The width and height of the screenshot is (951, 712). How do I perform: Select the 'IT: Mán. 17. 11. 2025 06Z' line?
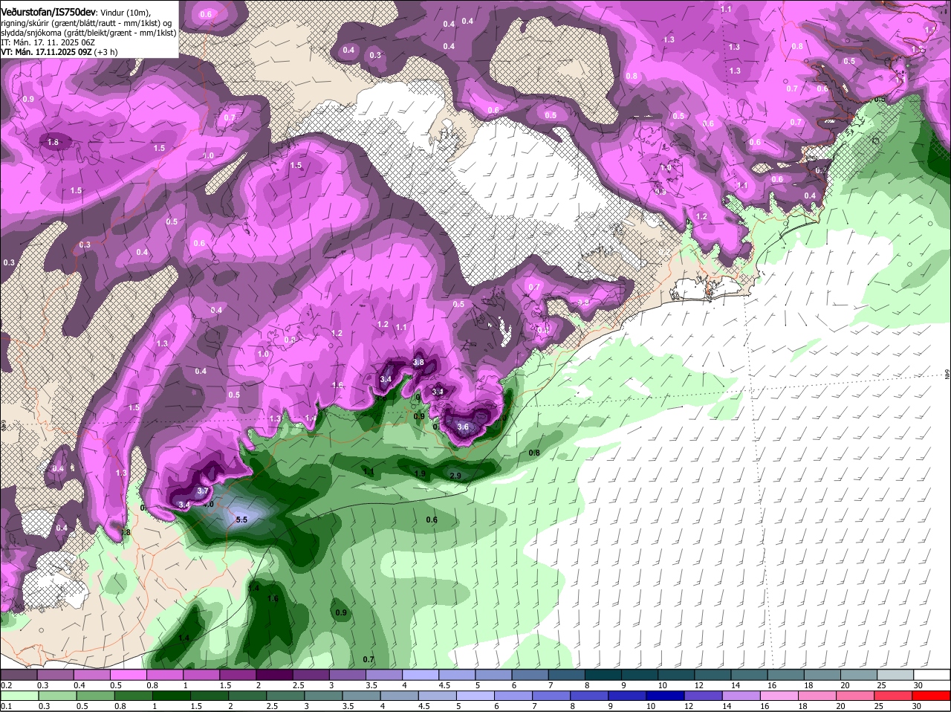point(47,42)
